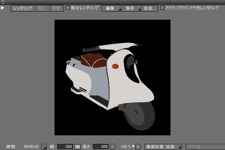
Task: Open the 保存 popup menu
Action: (131, 8)
